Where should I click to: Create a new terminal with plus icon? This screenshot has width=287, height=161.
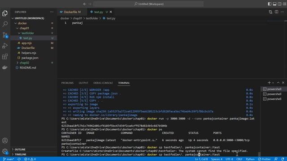(x=269, y=83)
